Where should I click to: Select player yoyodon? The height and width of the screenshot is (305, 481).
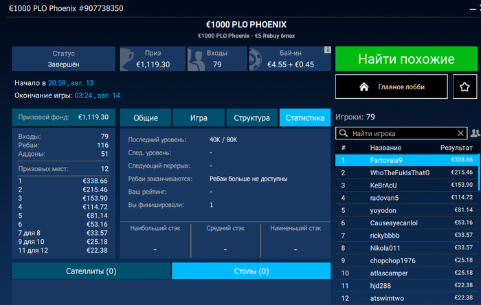point(407,210)
